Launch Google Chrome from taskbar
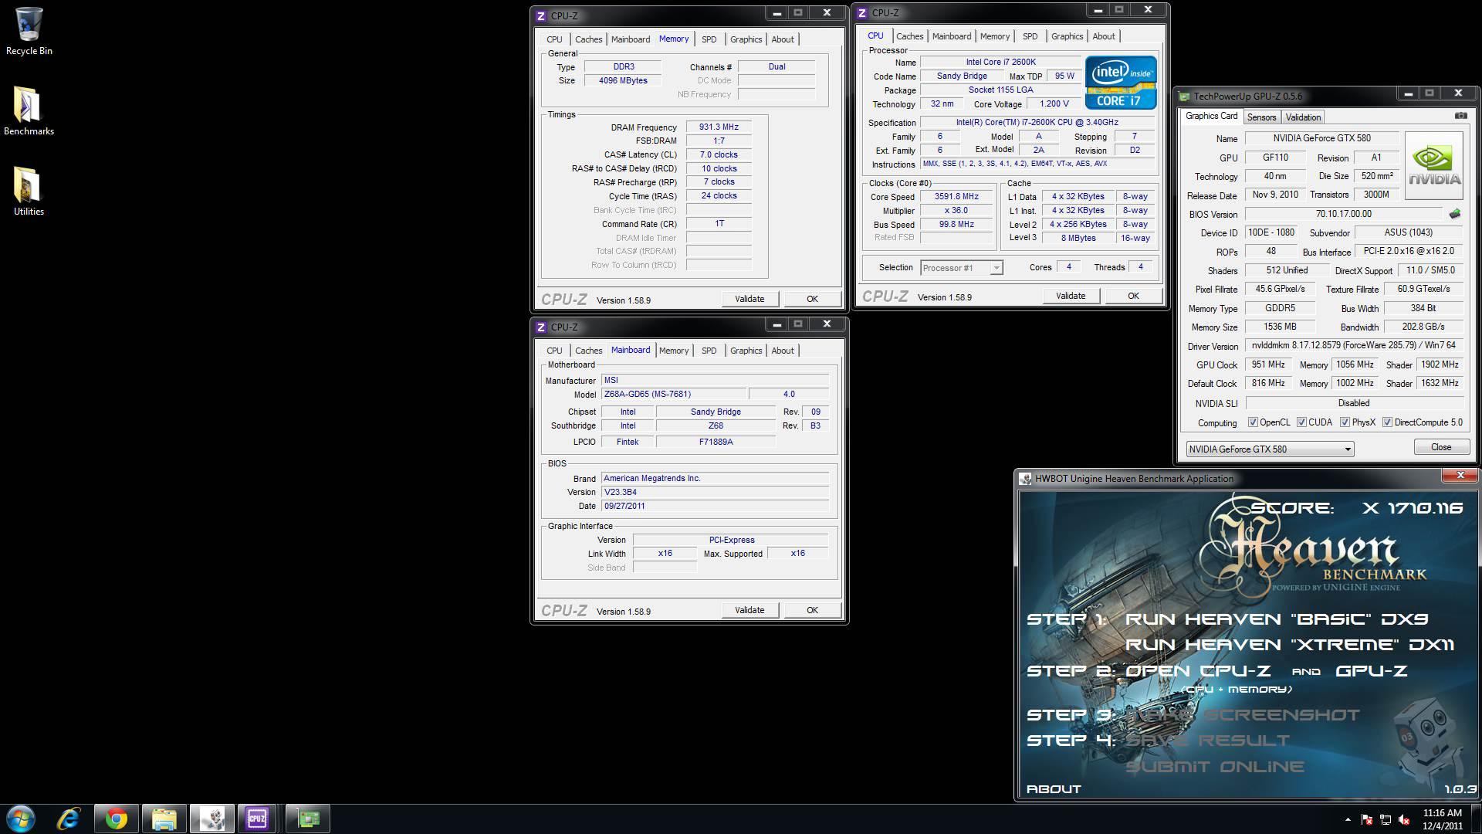The width and height of the screenshot is (1482, 834). click(117, 819)
